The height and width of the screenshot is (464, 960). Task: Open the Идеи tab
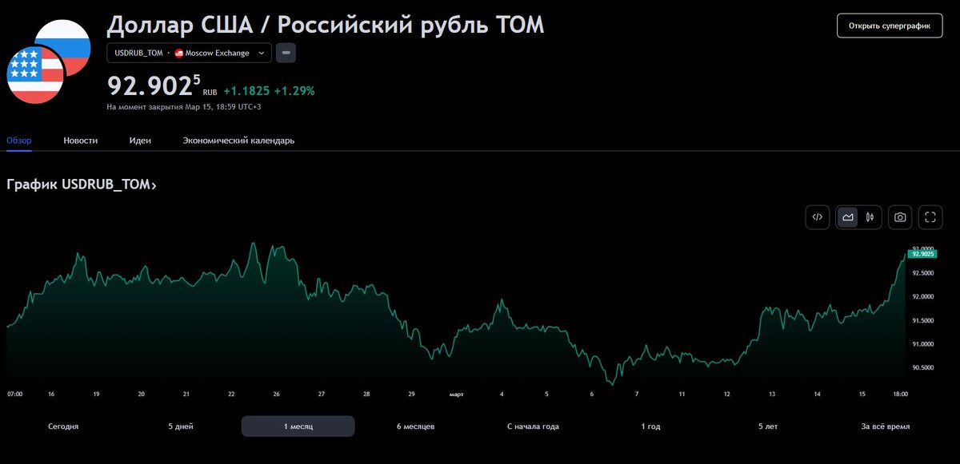click(x=140, y=140)
